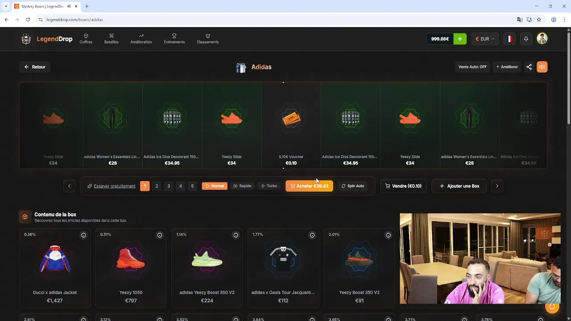
Task: Select Rapide spin speed
Action: pos(242,186)
